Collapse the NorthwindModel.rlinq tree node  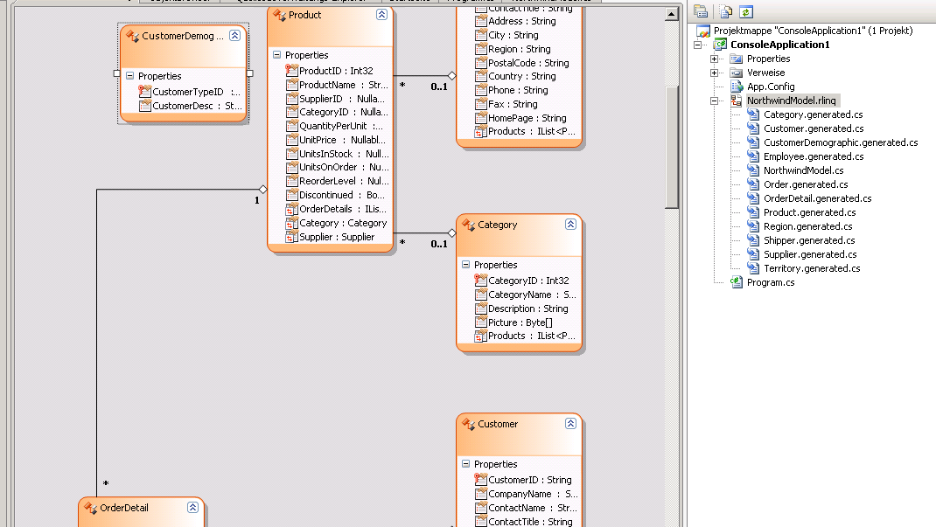click(x=714, y=101)
